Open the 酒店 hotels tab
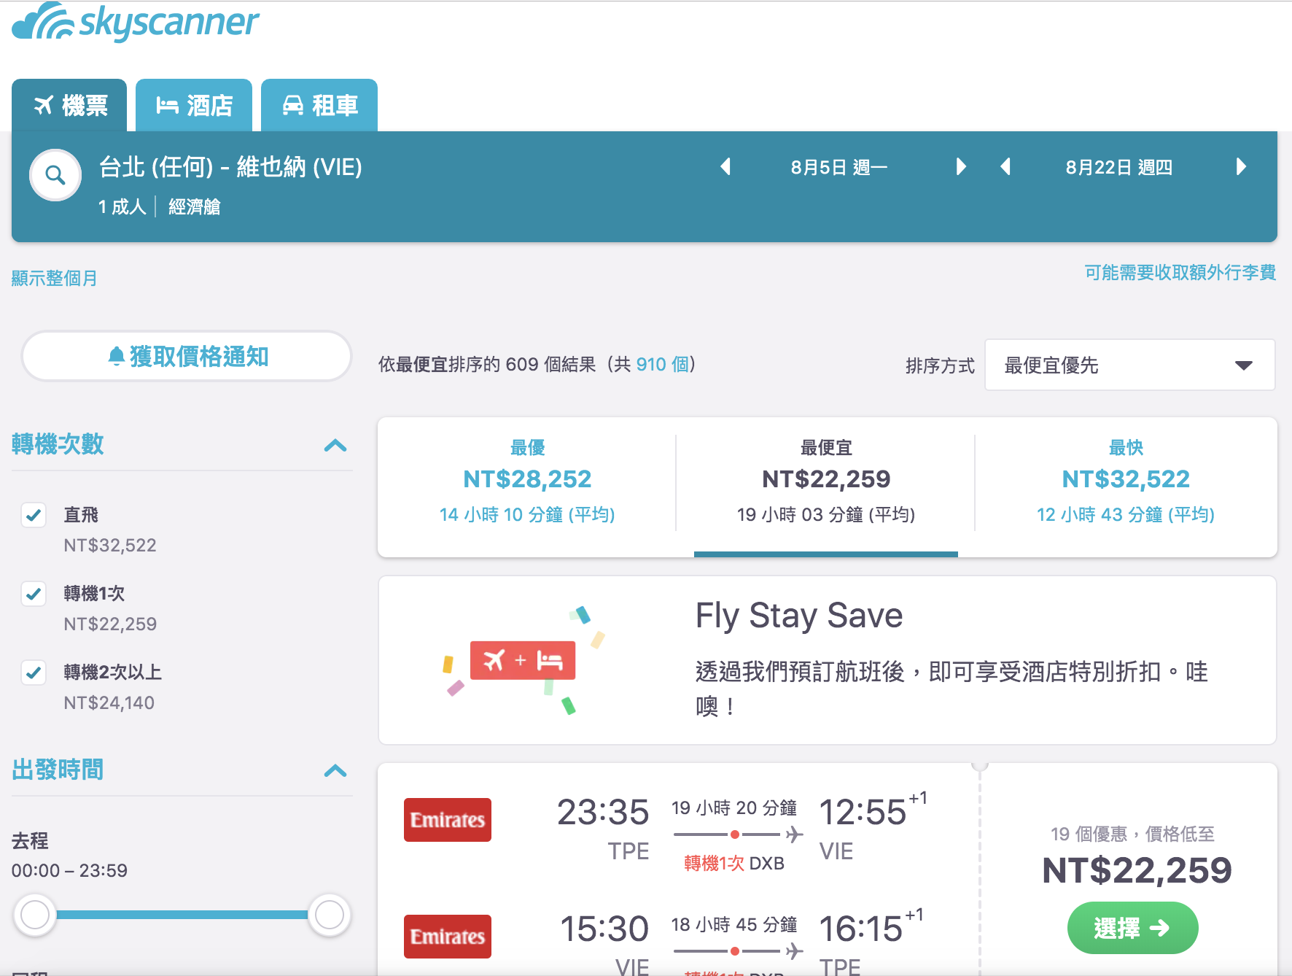Viewport: 1292px width, 976px height. point(194,105)
